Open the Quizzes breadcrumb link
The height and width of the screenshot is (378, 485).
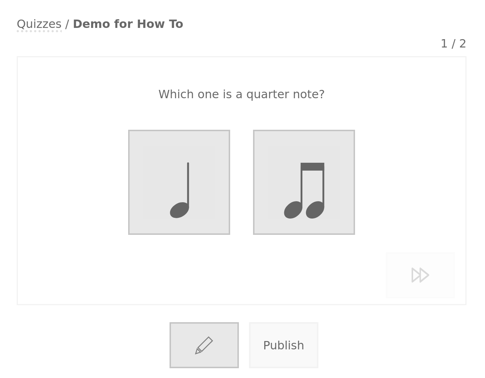point(39,24)
